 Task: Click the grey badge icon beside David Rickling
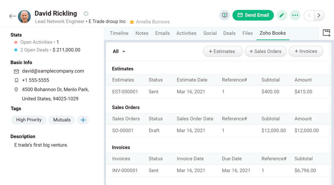click(86, 14)
